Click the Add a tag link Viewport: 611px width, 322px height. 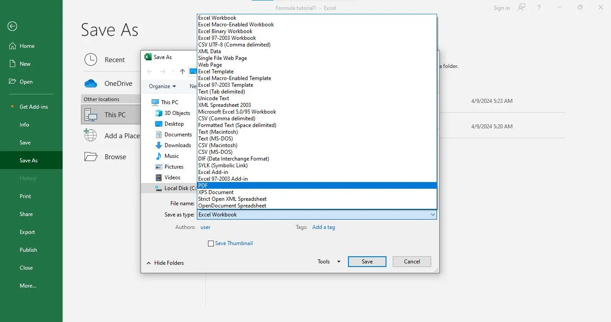(x=323, y=227)
